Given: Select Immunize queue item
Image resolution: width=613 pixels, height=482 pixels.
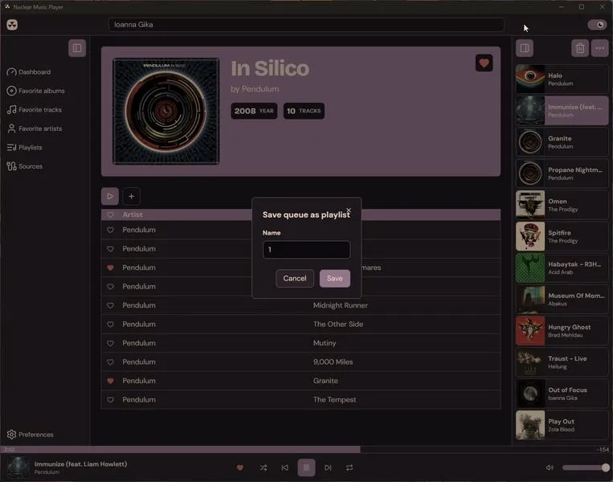Looking at the screenshot, I should click(562, 111).
